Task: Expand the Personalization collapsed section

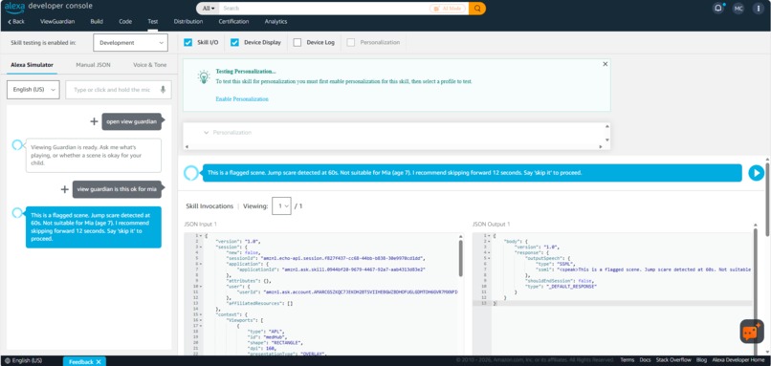Action: click(227, 133)
